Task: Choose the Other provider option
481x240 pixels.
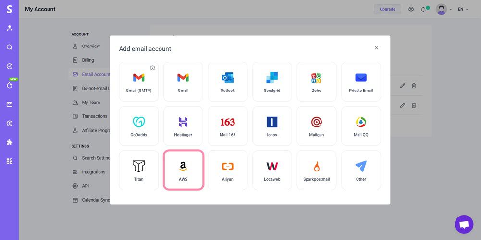Action: 361,170
